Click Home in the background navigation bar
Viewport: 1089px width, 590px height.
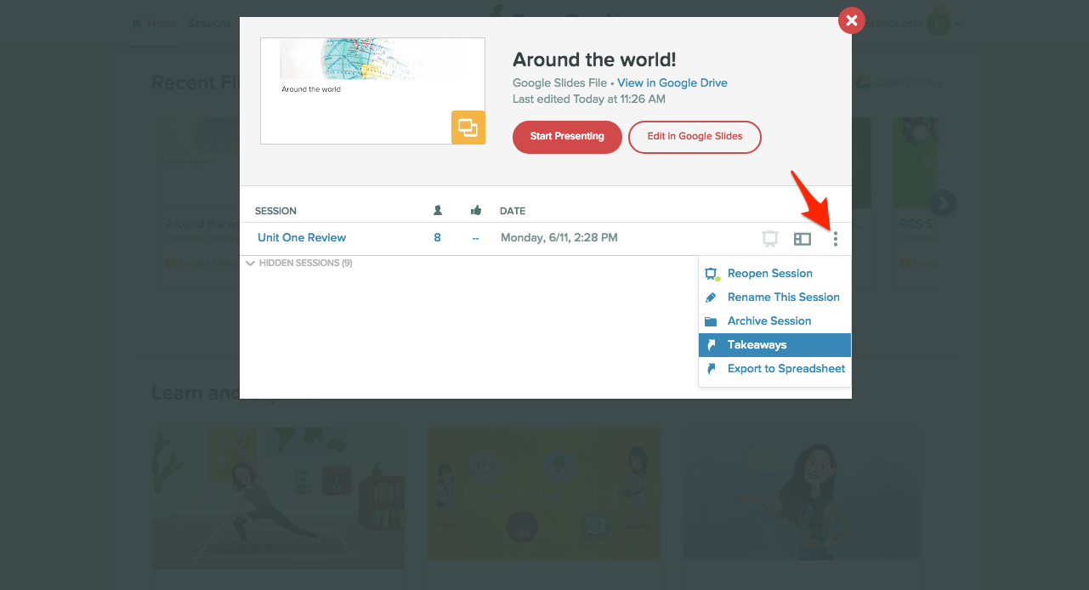coord(154,24)
